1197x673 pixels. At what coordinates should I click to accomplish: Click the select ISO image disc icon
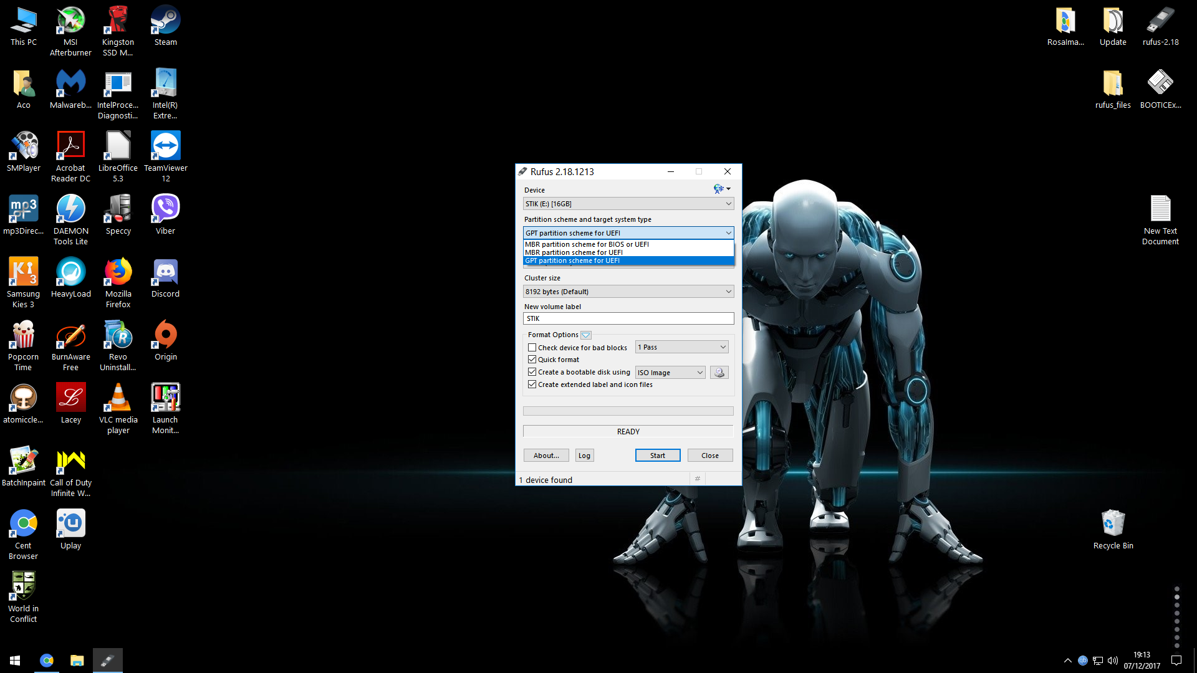719,372
